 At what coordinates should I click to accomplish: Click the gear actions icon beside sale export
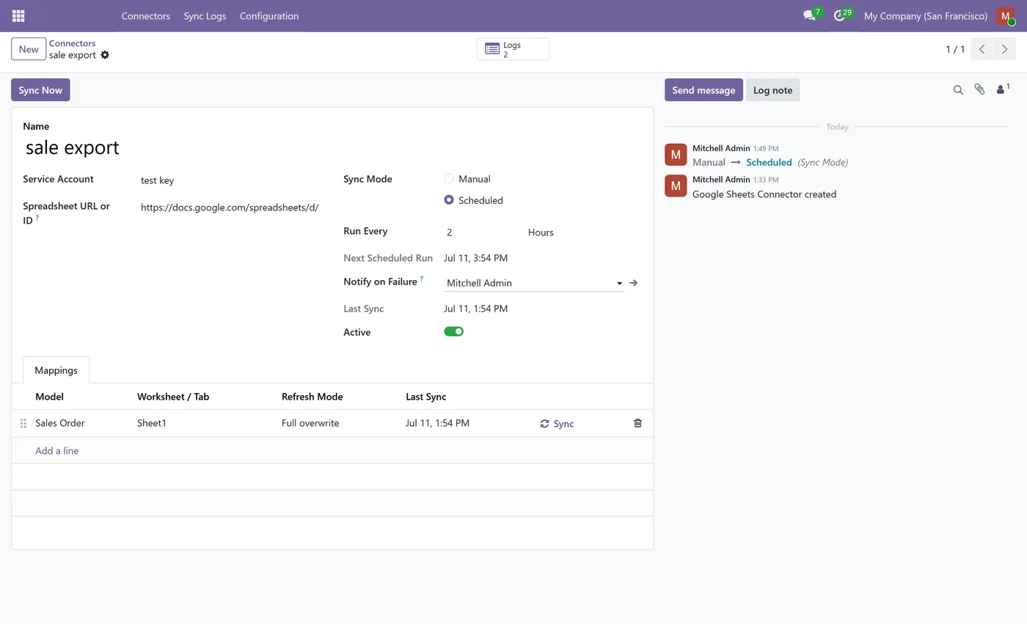click(105, 55)
